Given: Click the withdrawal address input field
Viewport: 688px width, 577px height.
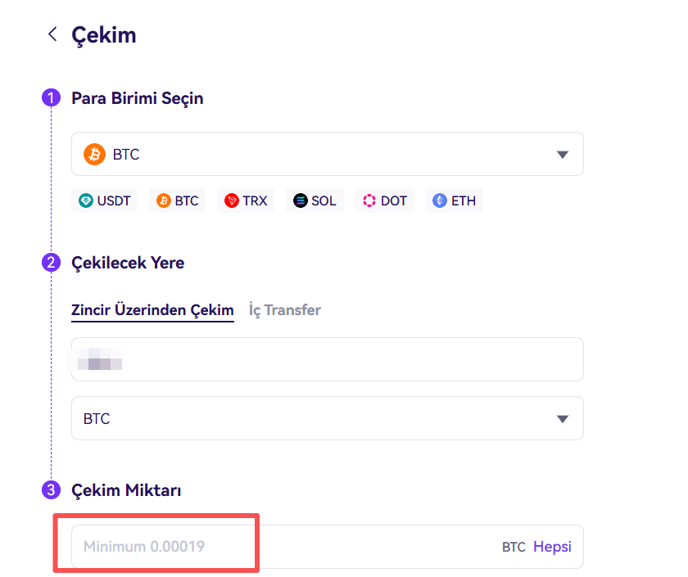Looking at the screenshot, I should click(328, 359).
